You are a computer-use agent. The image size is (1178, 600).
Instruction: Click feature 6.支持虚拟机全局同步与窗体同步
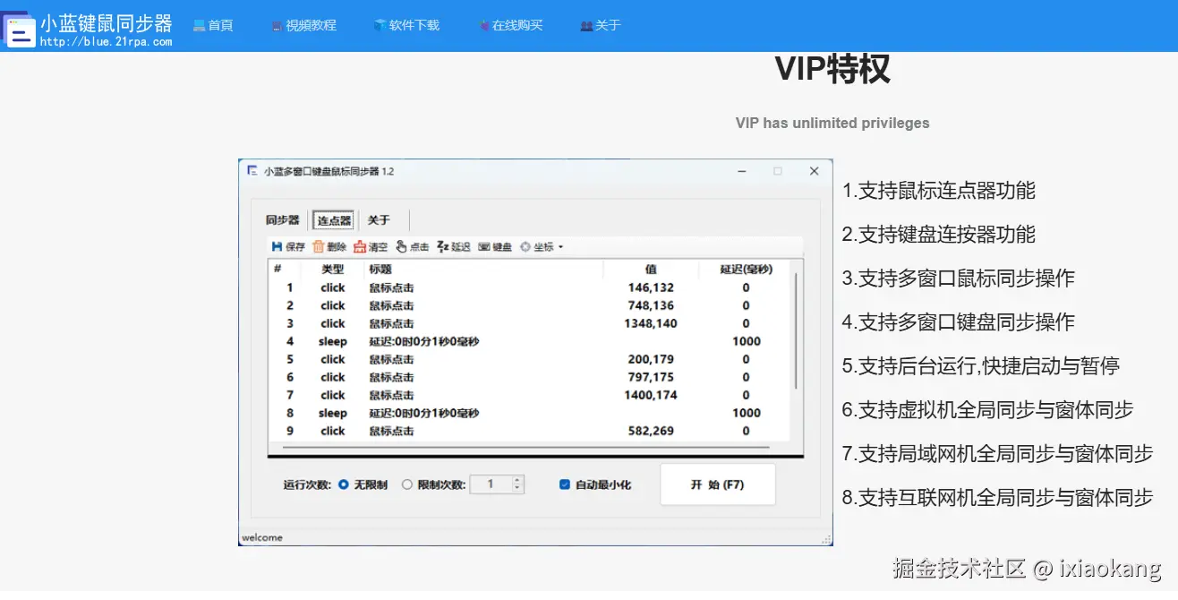pos(988,409)
